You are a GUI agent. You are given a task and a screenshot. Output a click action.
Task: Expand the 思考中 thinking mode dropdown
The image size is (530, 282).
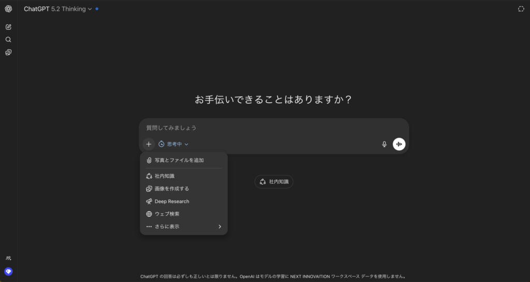173,144
